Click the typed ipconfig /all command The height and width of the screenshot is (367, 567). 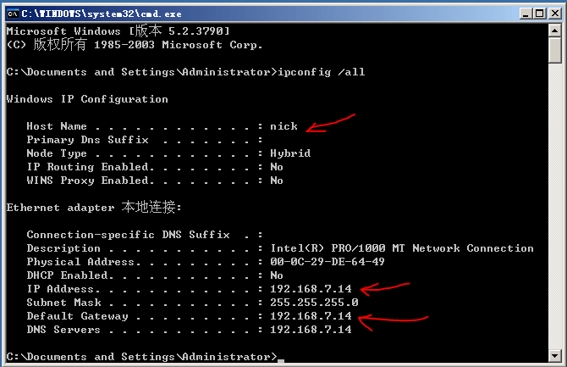[x=321, y=72]
